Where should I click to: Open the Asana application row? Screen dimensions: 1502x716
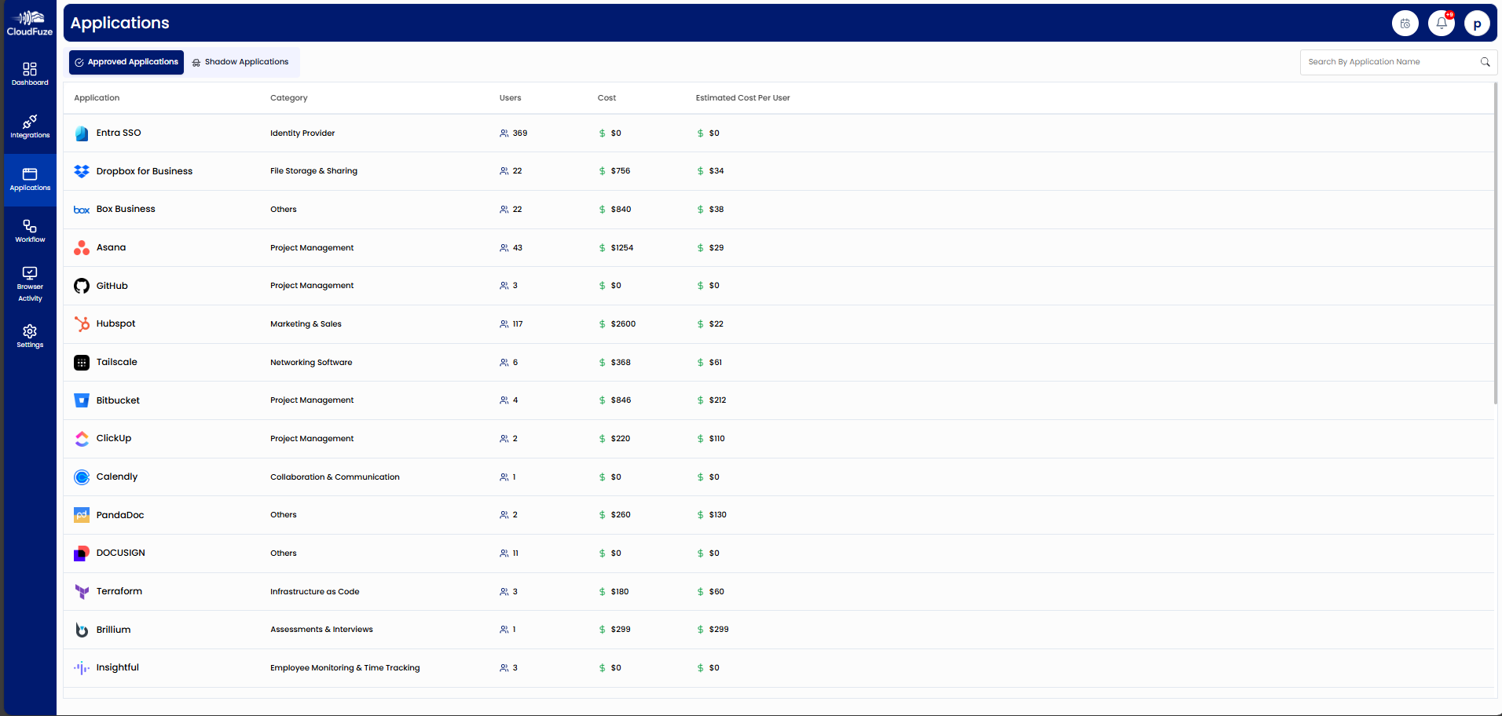click(111, 248)
